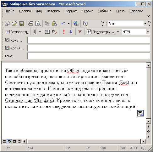Click the Paste Options smart tag
153x152 pixels.
pos(140,113)
